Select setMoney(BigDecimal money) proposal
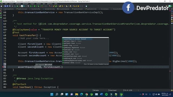The image size is (173, 97). tap(85, 60)
